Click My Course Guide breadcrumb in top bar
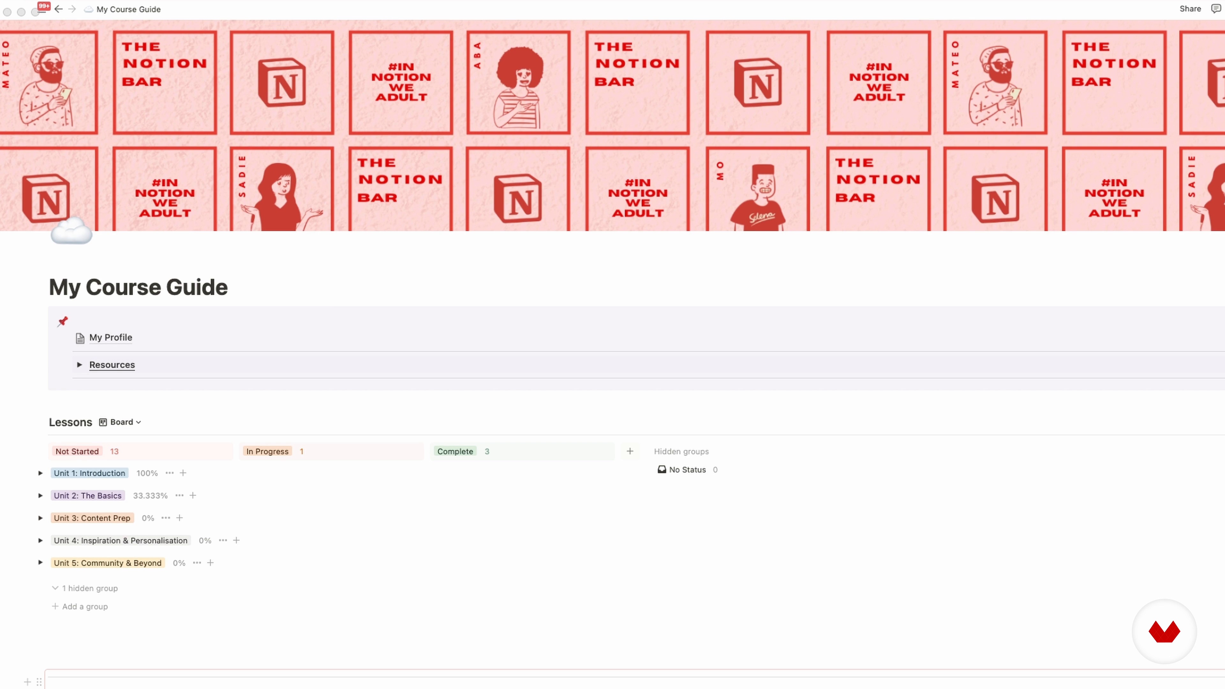The height and width of the screenshot is (689, 1225). click(x=128, y=9)
